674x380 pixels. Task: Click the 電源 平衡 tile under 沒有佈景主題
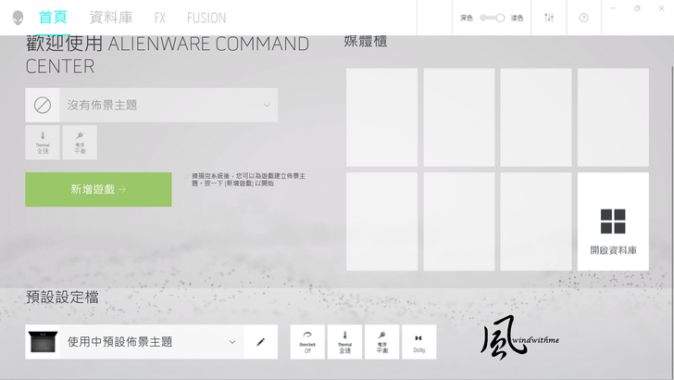[80, 143]
